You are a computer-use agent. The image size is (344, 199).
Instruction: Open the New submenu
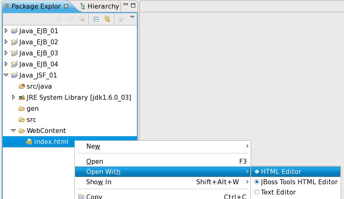click(93, 146)
